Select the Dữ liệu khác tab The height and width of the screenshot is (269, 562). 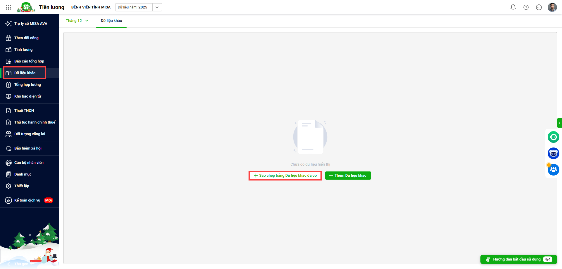pyautogui.click(x=111, y=21)
